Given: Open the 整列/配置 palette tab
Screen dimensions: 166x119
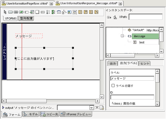Looking at the screenshot, I should [x=26, y=18].
